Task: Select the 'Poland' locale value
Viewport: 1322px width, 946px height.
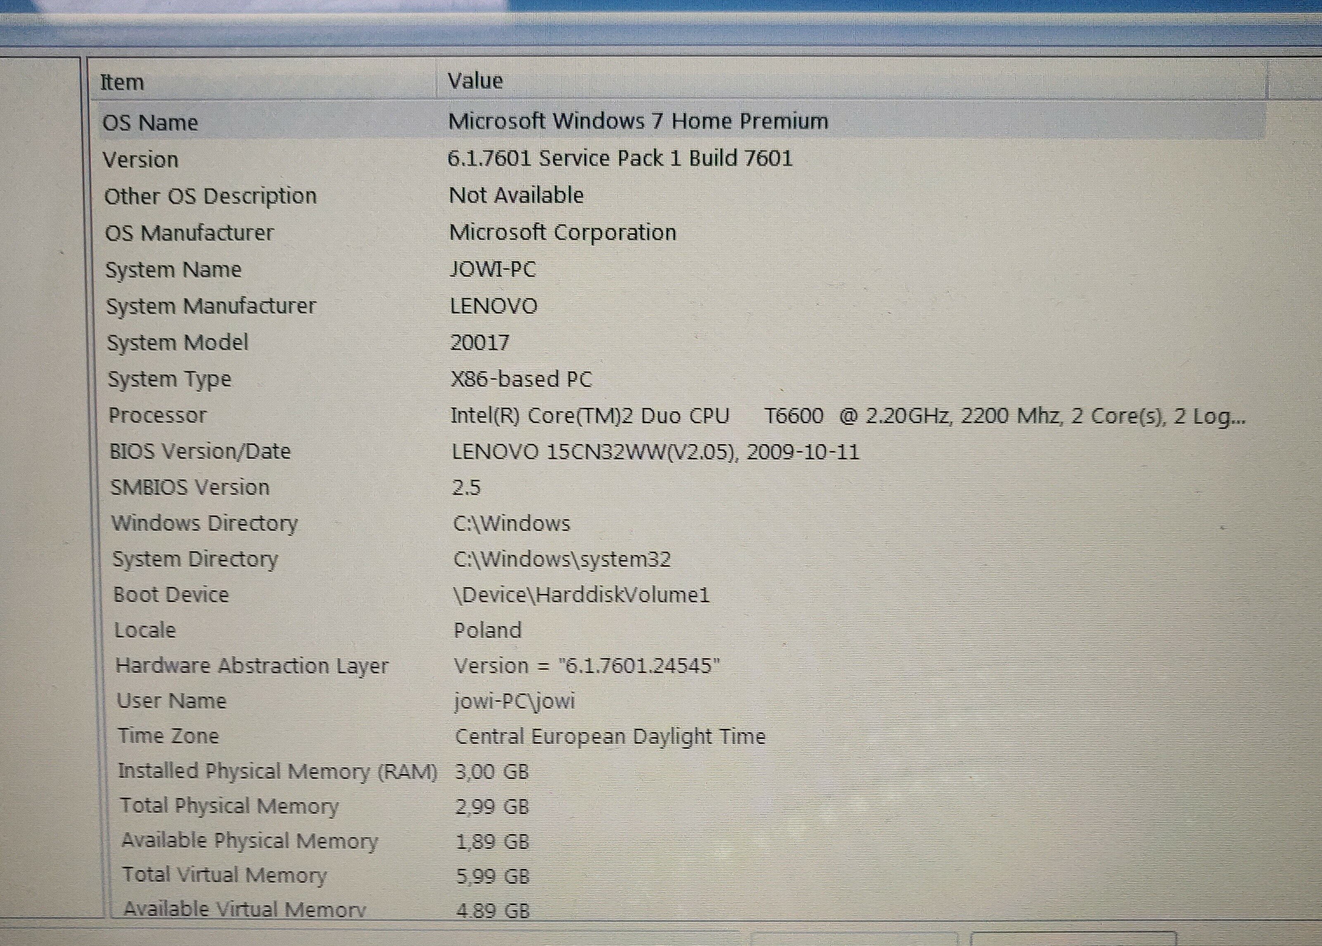Action: coord(487,630)
